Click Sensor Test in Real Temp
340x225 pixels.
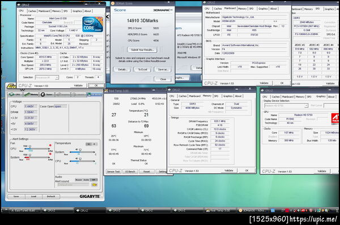click(113, 172)
